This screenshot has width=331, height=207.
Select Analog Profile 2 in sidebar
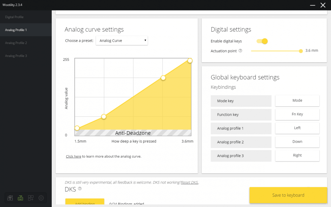[16, 43]
